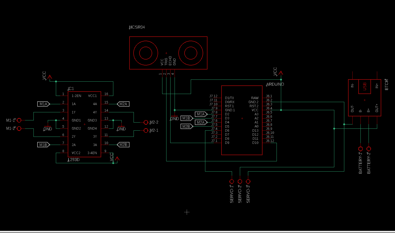The image size is (395, 233).
Task: Click the D13 pin name on the Arduino
Action: tap(255, 131)
